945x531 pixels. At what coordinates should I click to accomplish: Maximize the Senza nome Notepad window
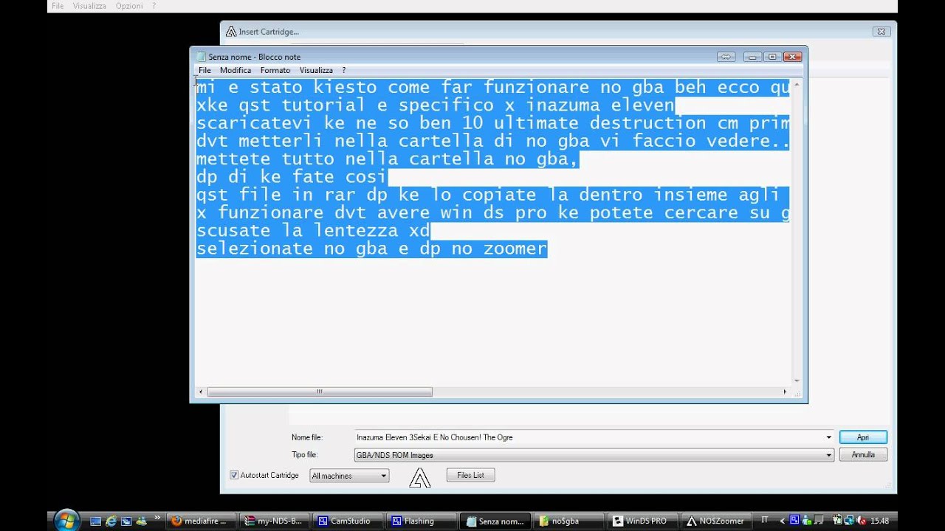[772, 57]
